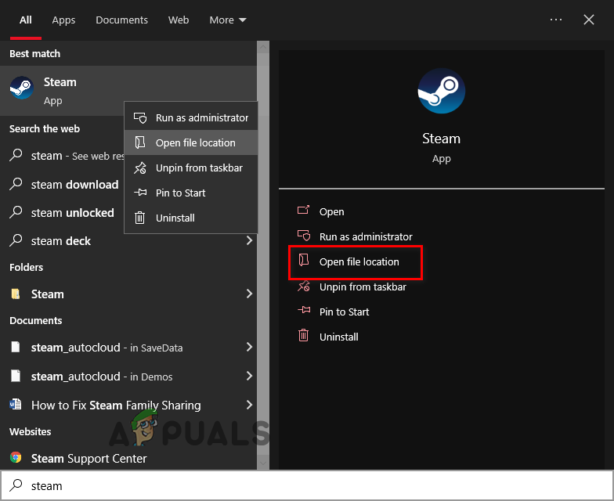Click Pin to Start in details pane

(x=345, y=312)
